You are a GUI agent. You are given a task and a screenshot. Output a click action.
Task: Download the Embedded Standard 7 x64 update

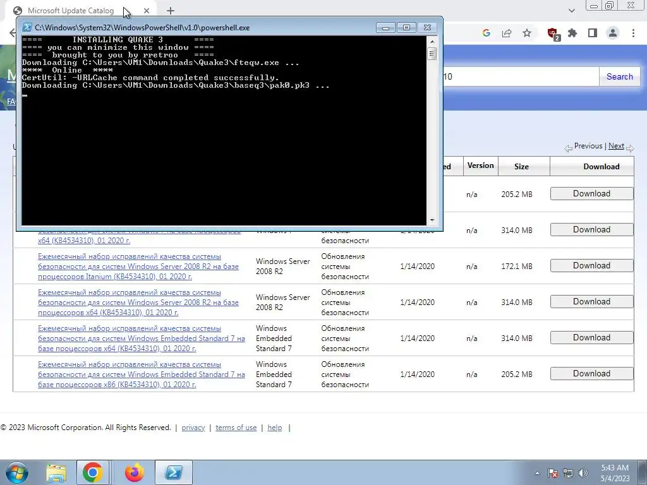point(591,337)
